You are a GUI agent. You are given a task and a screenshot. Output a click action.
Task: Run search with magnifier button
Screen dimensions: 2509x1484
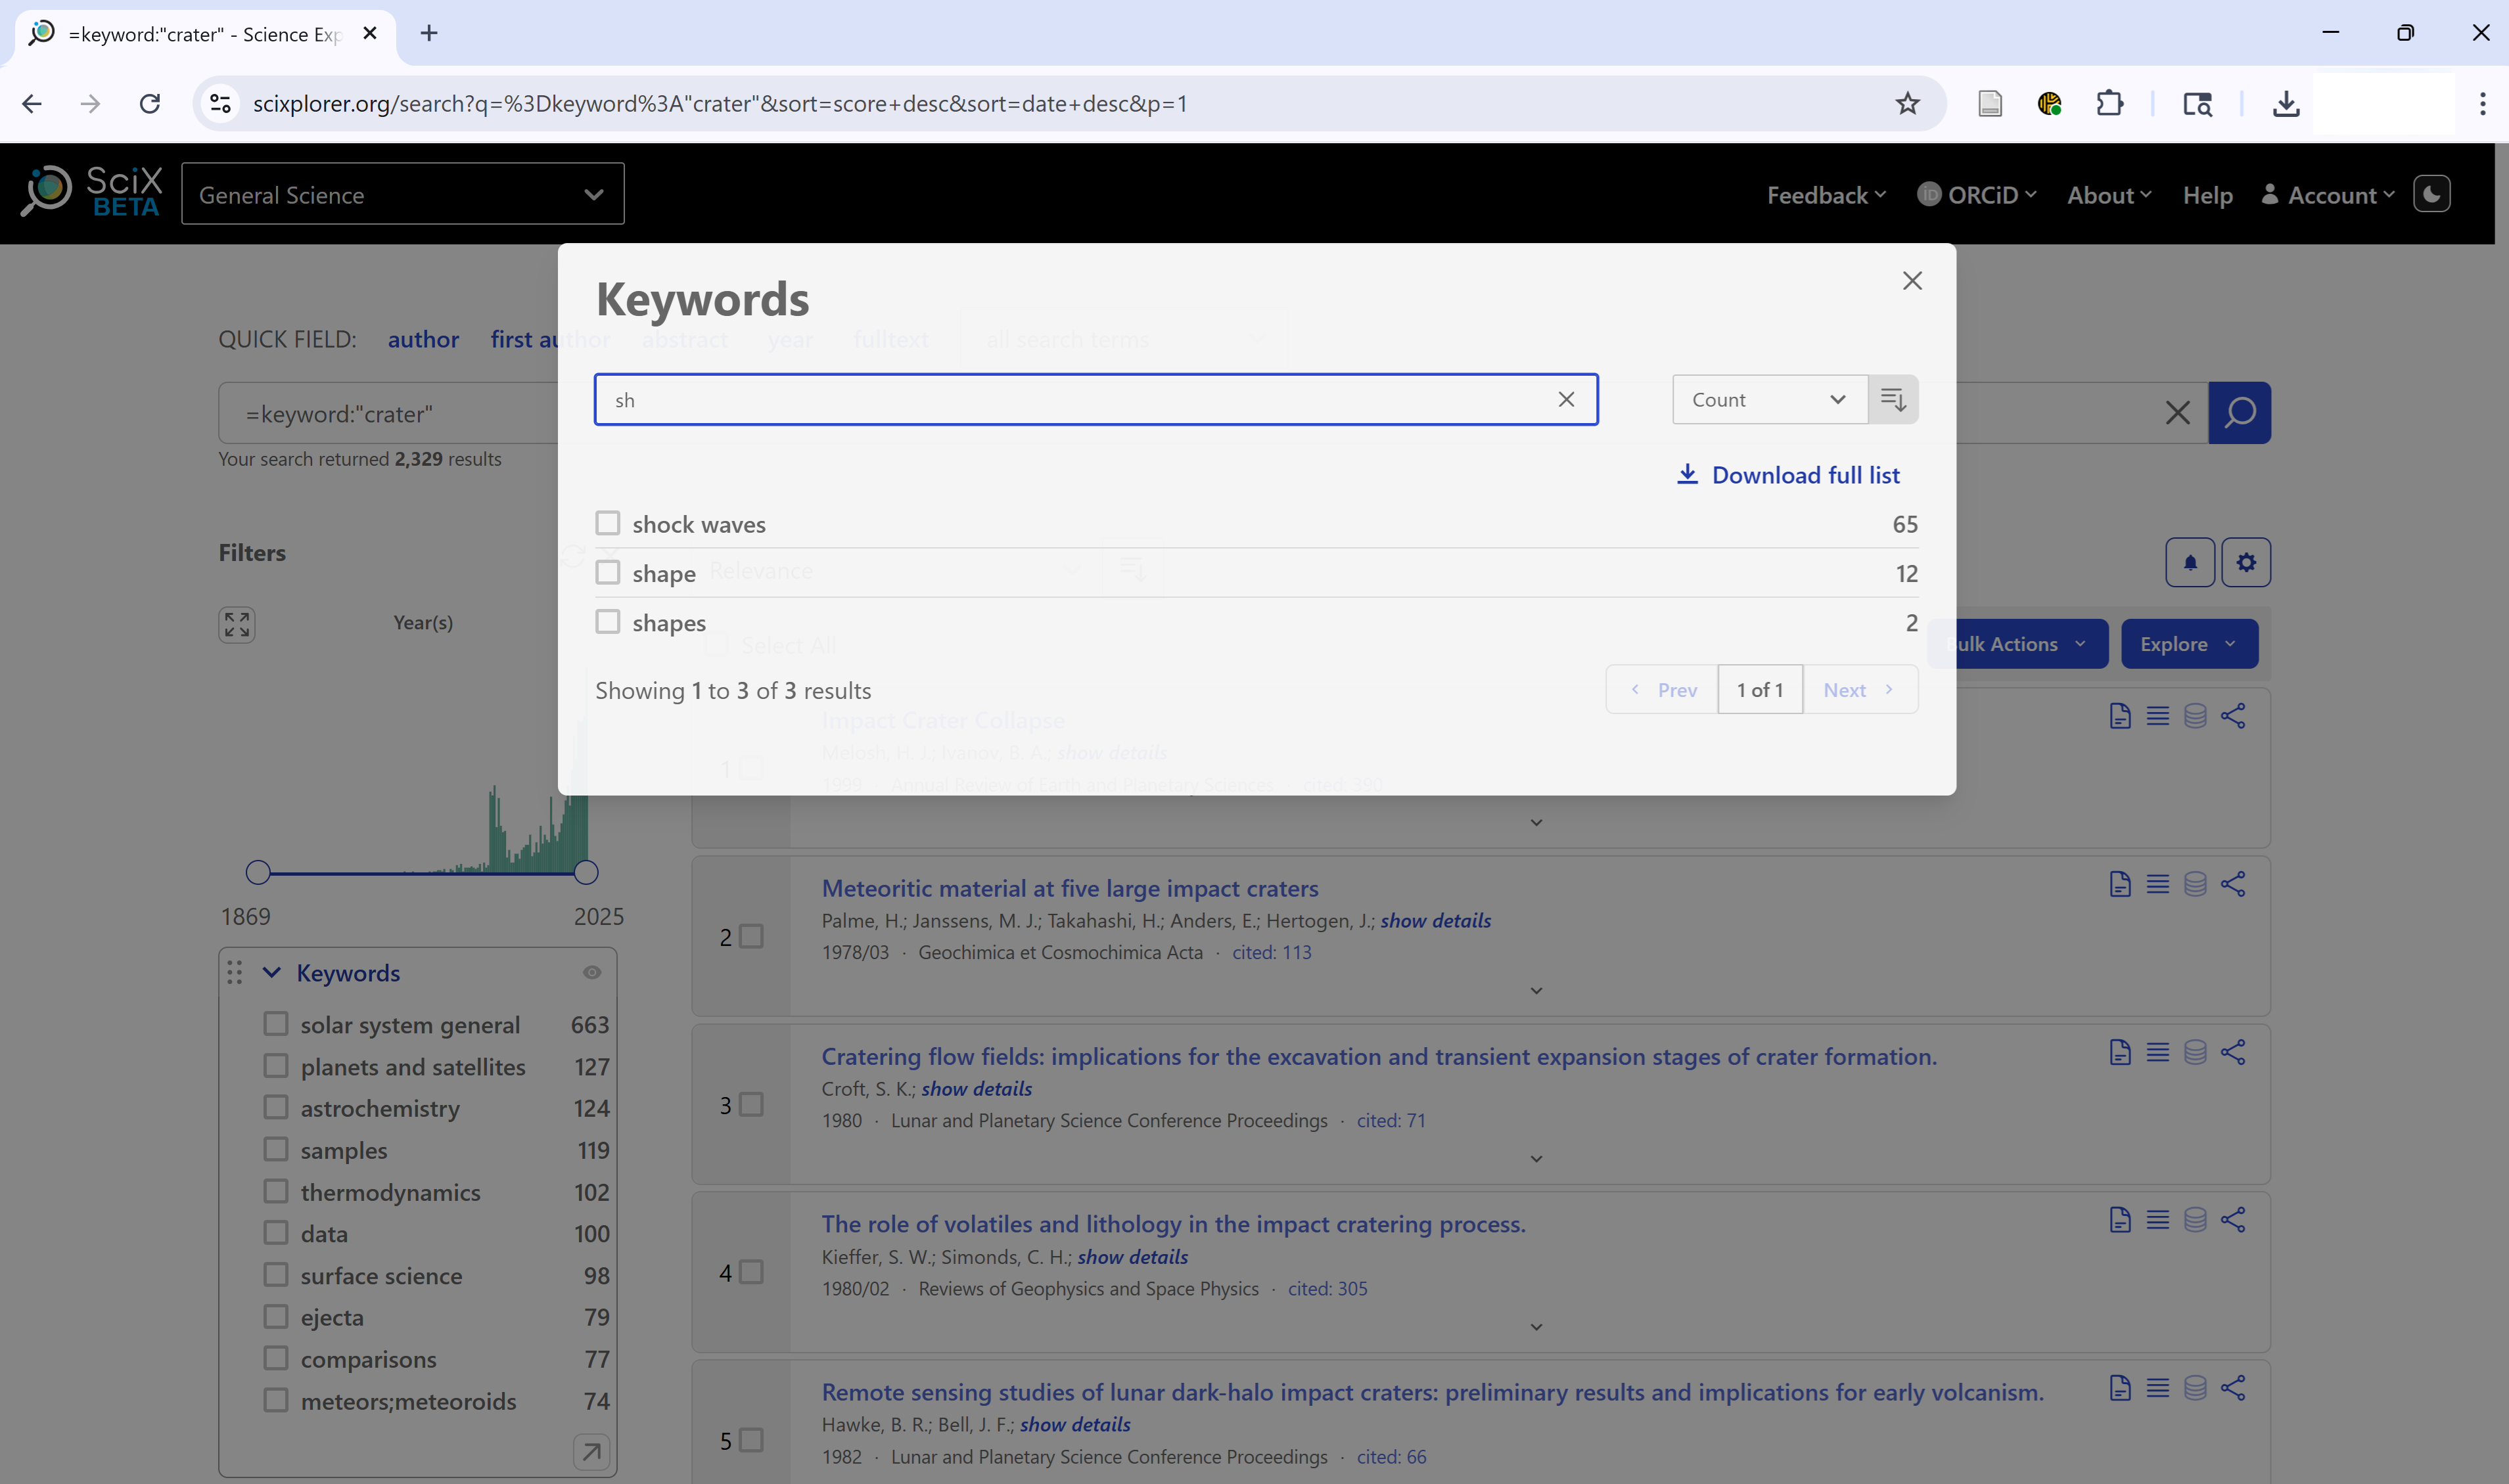[2239, 413]
